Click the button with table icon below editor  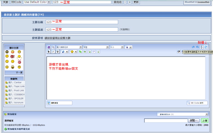(60, 103)
